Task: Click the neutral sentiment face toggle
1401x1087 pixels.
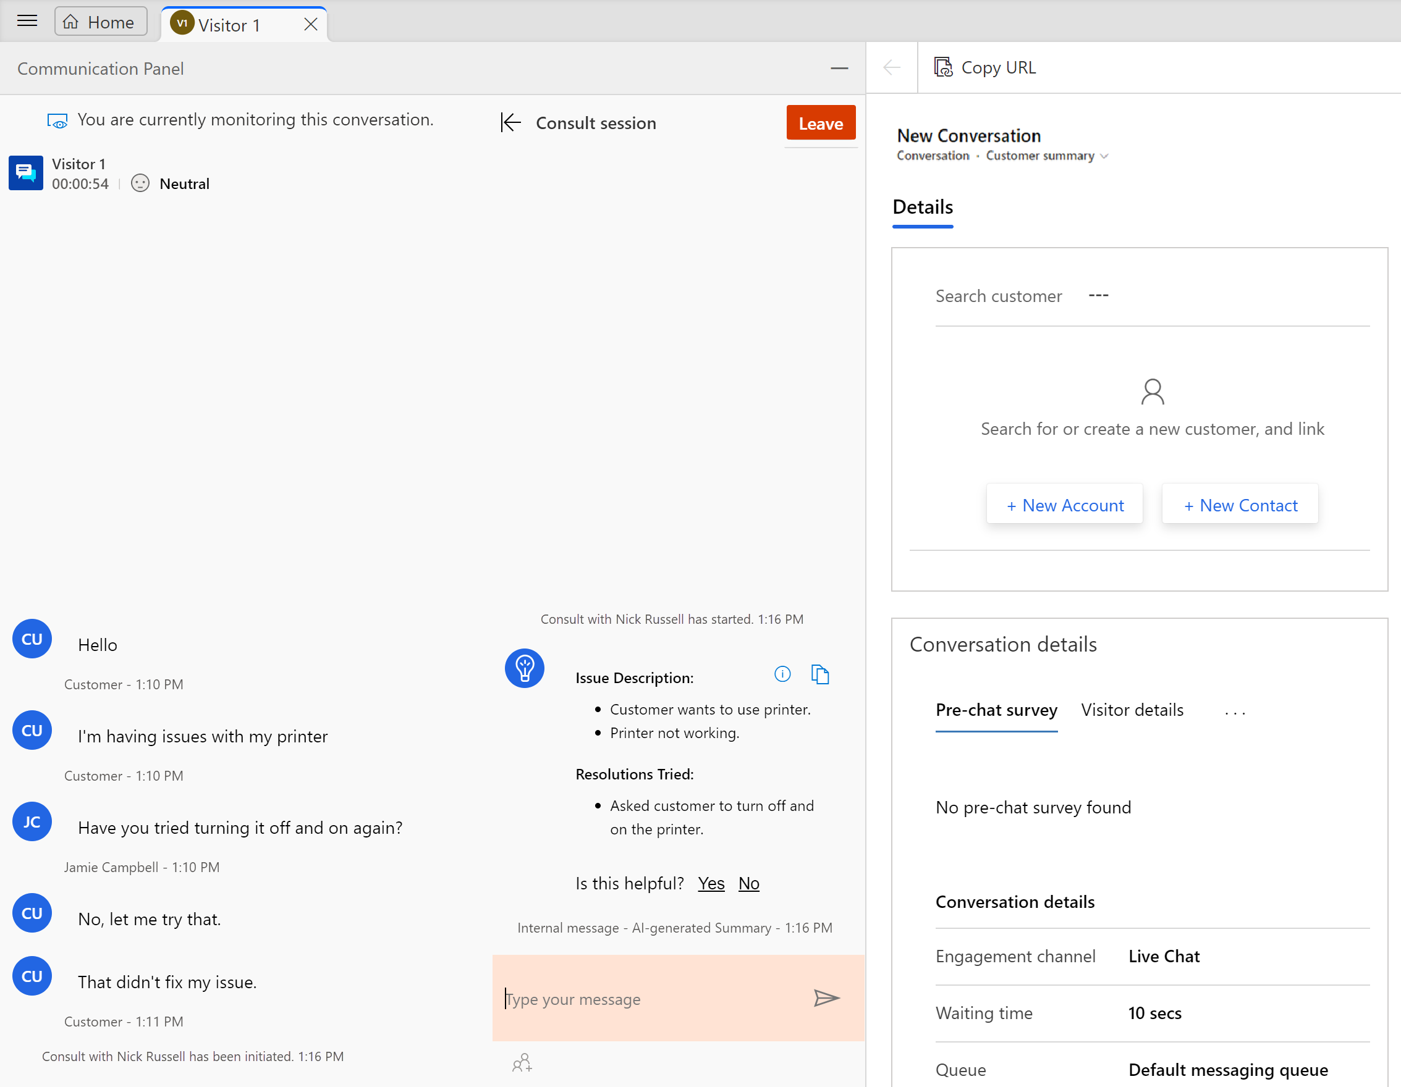Action: tap(138, 183)
